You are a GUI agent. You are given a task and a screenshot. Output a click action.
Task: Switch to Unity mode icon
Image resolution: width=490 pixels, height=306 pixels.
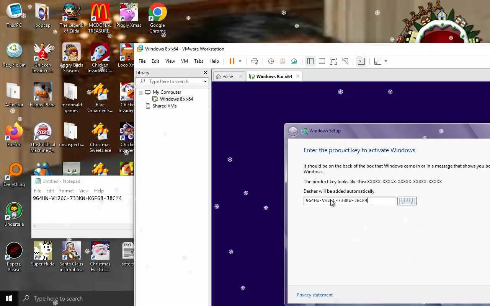(x=345, y=61)
